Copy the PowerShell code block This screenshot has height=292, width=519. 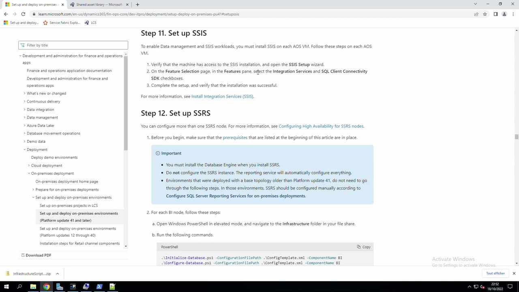[x=364, y=247]
